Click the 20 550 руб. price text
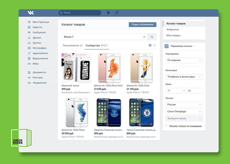 point(68,134)
